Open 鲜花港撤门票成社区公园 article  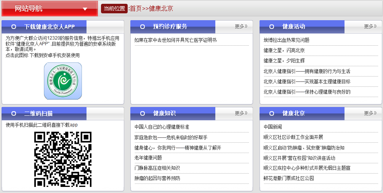coord(288,178)
